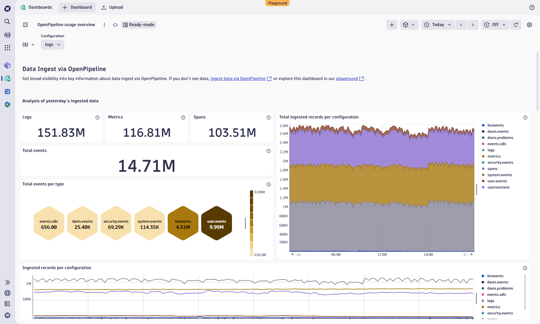Screen dimensions: 540x324
Task: Open the variables chevron next to the cube icon
Action: point(413,24)
